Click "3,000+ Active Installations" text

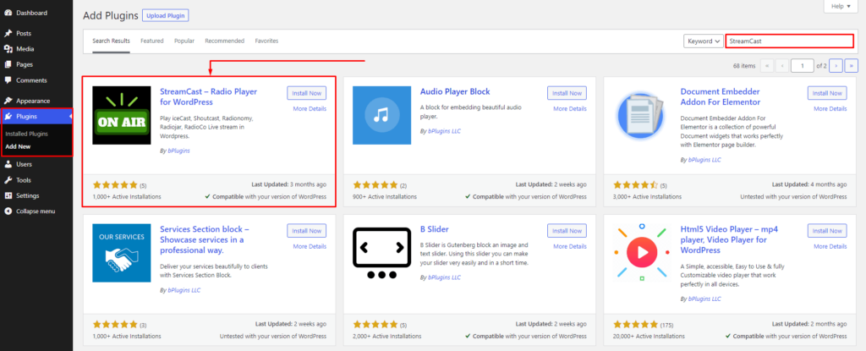pyautogui.click(x=647, y=197)
